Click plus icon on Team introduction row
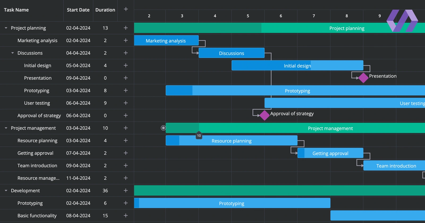 [126, 165]
